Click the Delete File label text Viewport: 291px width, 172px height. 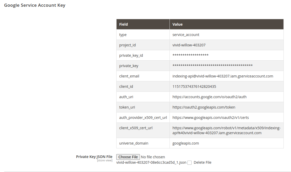[x=202, y=163]
